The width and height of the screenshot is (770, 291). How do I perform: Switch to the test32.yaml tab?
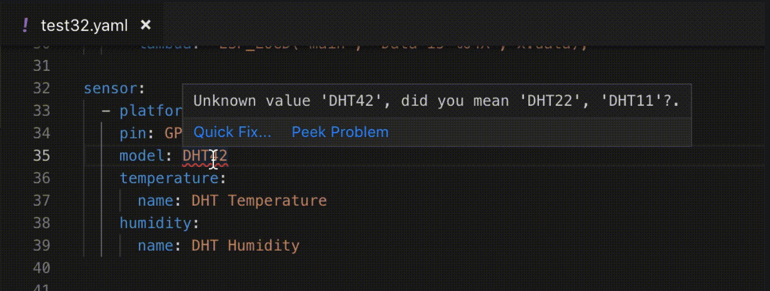click(x=84, y=25)
